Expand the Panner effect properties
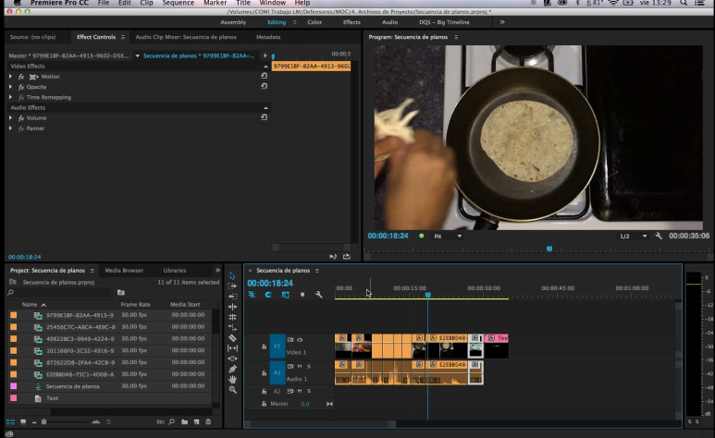The image size is (715, 438). 10,128
